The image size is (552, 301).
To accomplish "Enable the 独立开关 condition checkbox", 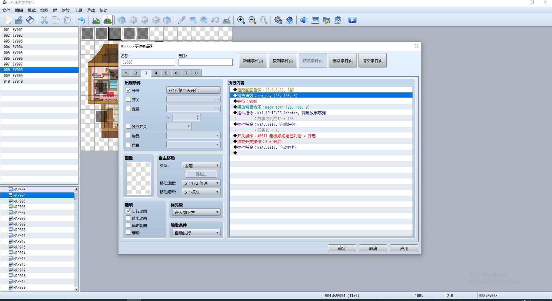I will (129, 126).
